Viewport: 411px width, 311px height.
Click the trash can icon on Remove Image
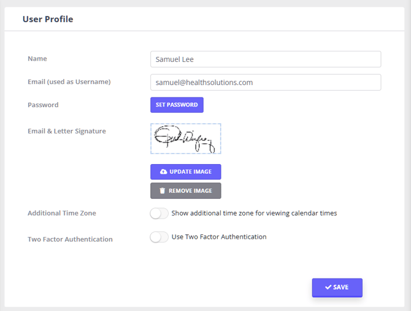click(163, 191)
